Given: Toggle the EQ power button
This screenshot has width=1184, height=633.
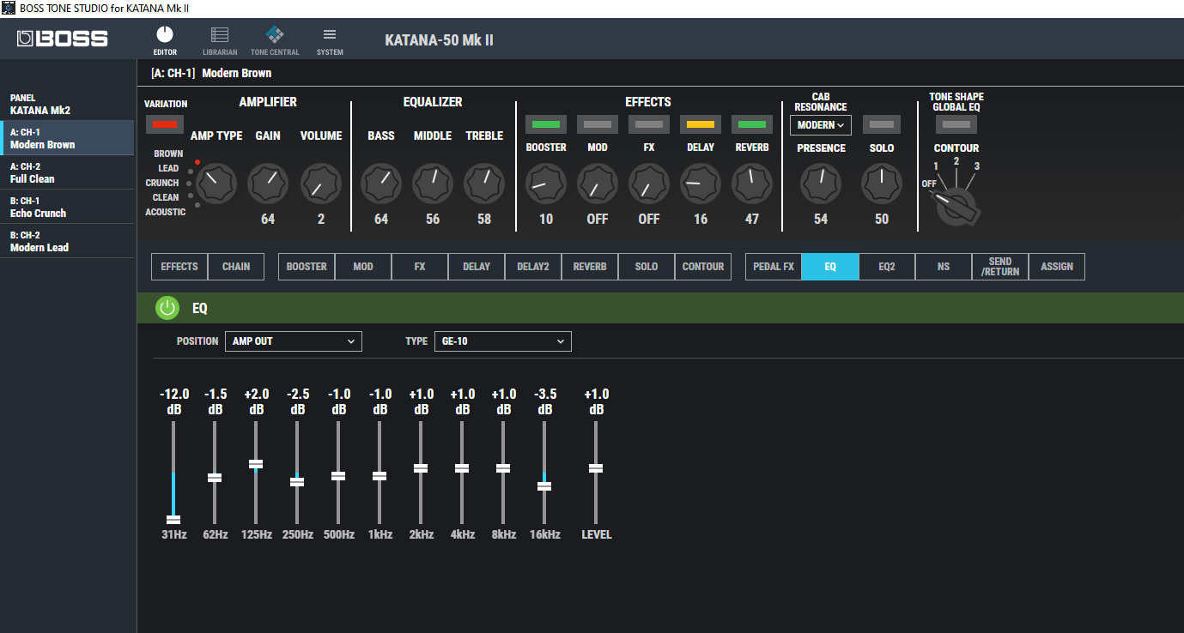Looking at the screenshot, I should (167, 308).
